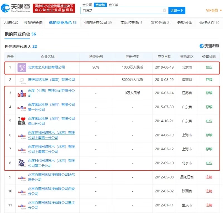
Task: Click the 90% shareholding cell
Action: coord(96,67)
